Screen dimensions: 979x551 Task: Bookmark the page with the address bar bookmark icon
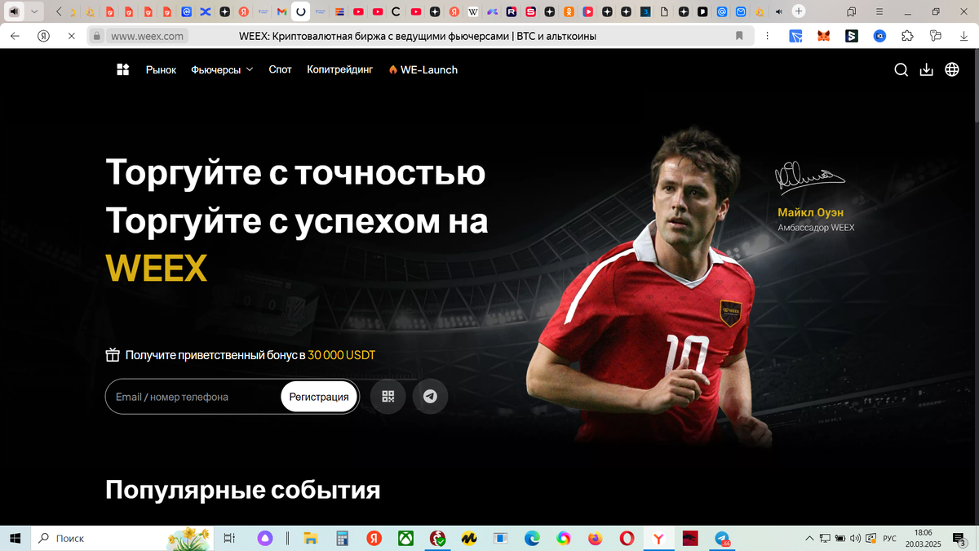click(739, 36)
